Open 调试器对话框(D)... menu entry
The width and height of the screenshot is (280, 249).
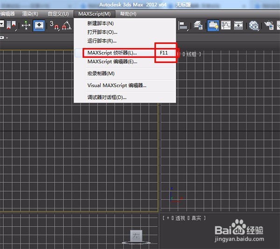tap(125, 97)
